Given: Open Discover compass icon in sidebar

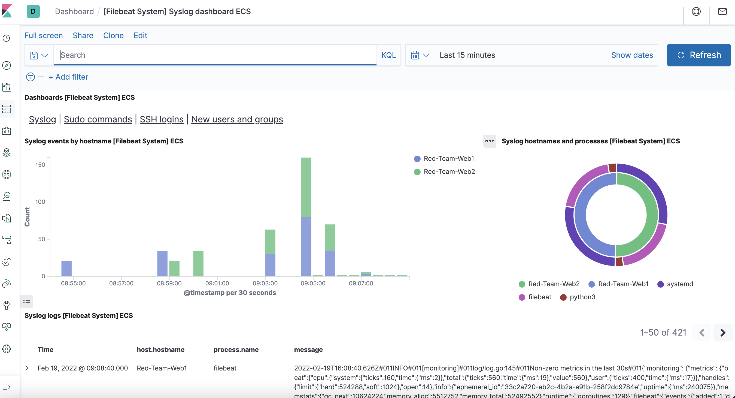Looking at the screenshot, I should (6, 65).
